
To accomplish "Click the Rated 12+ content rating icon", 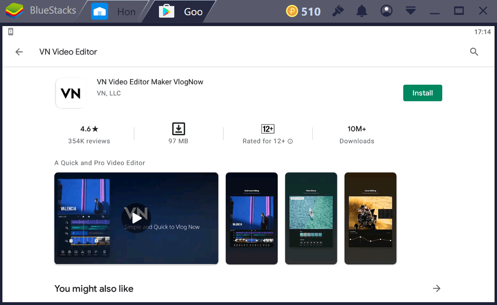I will [267, 128].
